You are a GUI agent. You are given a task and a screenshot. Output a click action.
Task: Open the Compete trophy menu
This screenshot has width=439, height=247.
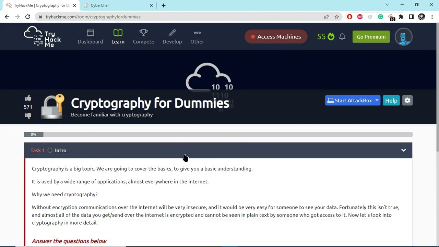[143, 37]
